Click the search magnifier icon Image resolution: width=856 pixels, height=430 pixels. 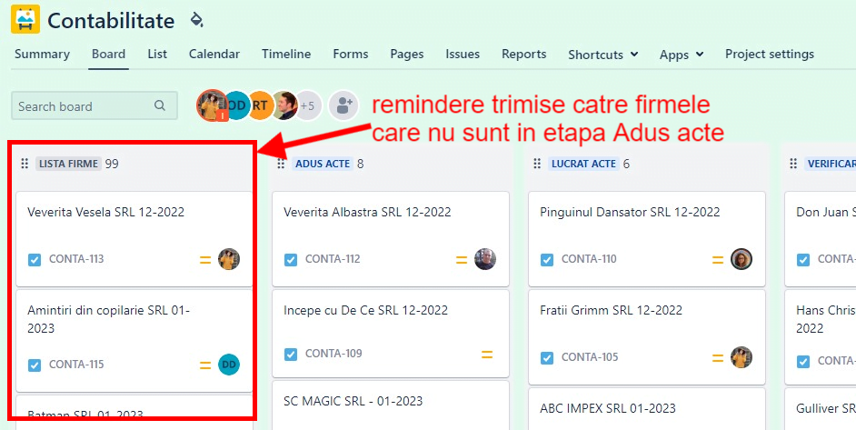coord(161,106)
